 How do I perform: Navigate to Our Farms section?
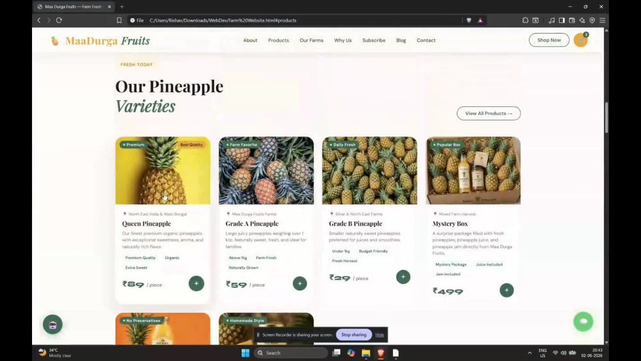pyautogui.click(x=312, y=40)
